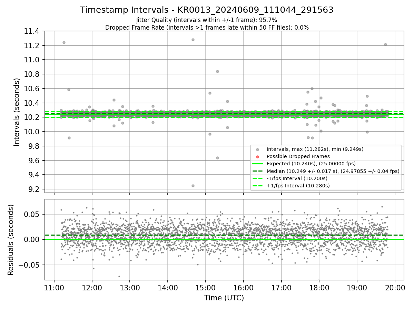Click the x-axis tick label '15:00'
The width and height of the screenshot is (414, 310).
[x=206, y=288]
